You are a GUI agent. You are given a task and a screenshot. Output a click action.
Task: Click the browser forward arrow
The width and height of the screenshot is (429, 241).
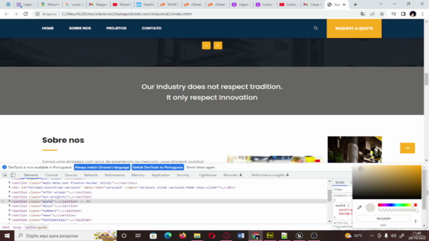[16, 14]
